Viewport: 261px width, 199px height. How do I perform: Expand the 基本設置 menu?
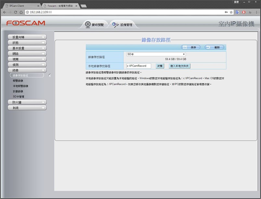[27, 48]
